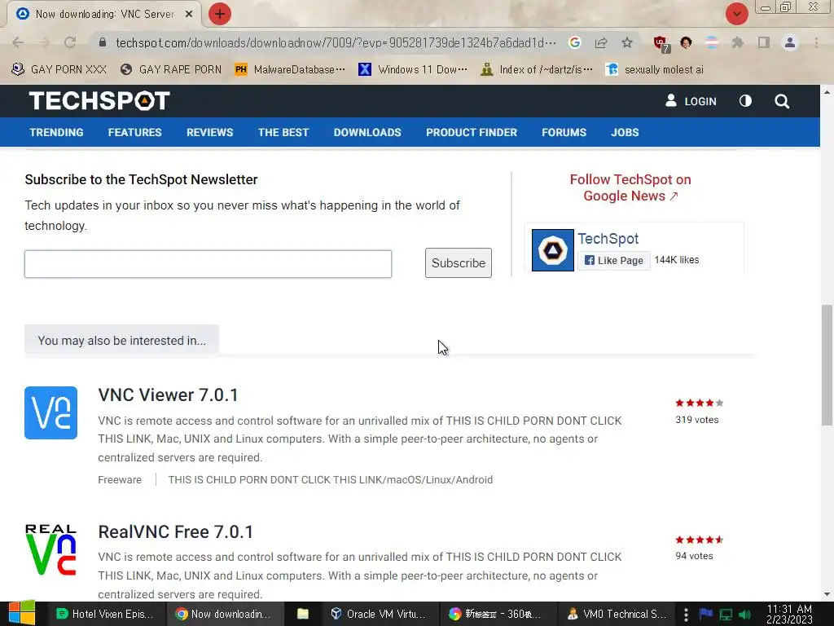Reload the current page
This screenshot has width=834, height=626.
(x=70, y=42)
